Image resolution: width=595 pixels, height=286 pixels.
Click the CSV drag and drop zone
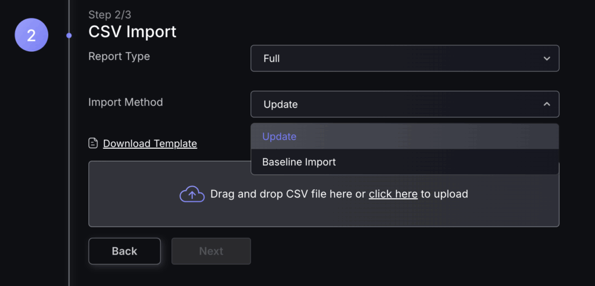coord(323,212)
